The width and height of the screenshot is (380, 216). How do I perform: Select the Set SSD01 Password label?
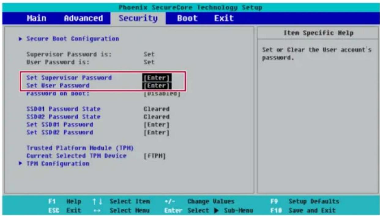(60, 125)
